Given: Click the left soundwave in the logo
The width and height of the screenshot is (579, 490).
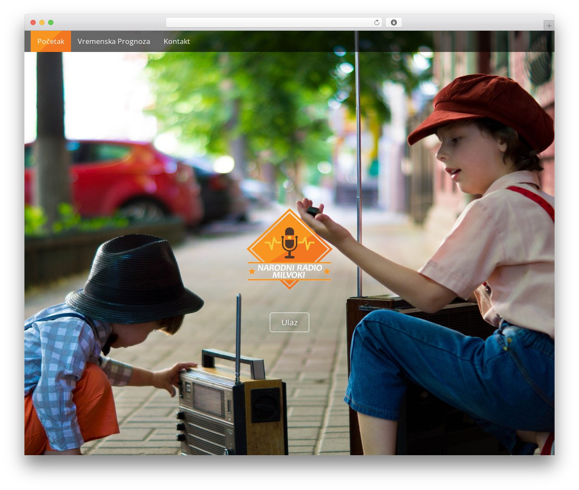Looking at the screenshot, I should [x=273, y=244].
